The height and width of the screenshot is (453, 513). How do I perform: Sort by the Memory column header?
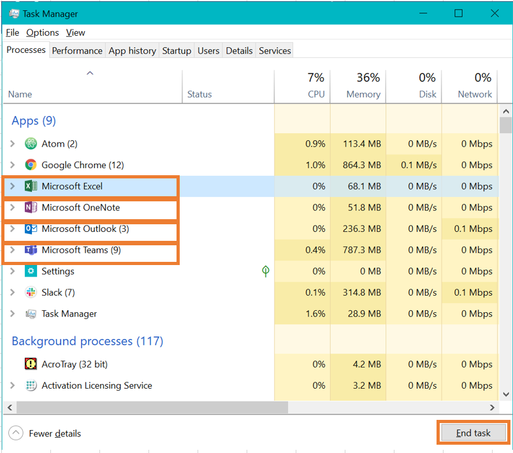pos(358,87)
